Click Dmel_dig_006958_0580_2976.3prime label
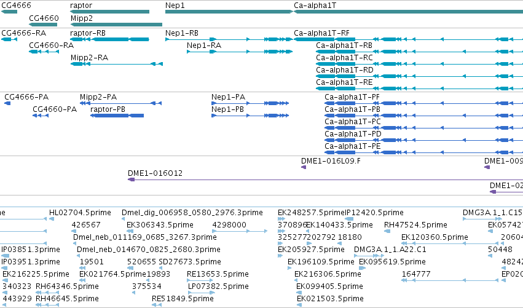Image resolution: width=523 pixels, height=308 pixels. tap(192, 213)
